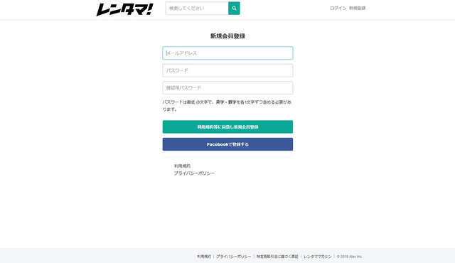Click the © 2018 Alex Inc text
455x263 pixels.
pyautogui.click(x=349, y=257)
